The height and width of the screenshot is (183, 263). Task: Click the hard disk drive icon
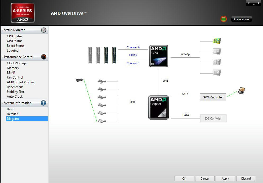click(x=242, y=91)
